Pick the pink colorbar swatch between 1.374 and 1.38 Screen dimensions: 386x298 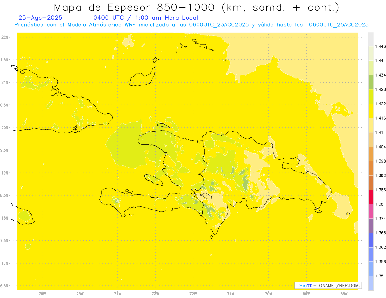tap(371, 211)
